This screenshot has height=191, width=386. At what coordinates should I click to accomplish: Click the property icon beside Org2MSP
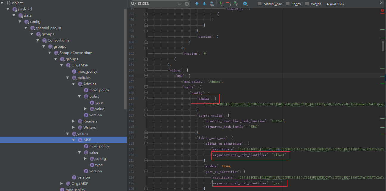tap(68, 184)
